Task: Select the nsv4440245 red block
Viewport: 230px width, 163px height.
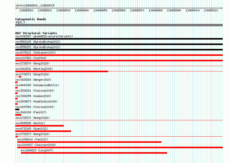Action: click(17, 88)
